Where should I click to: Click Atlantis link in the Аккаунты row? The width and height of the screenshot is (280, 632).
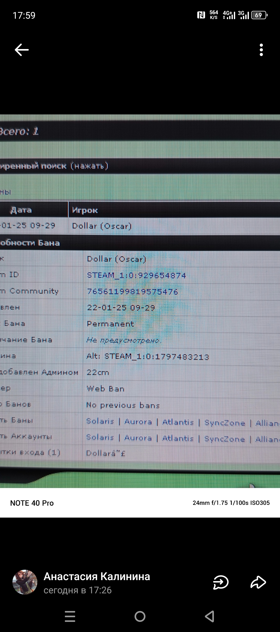click(x=178, y=438)
